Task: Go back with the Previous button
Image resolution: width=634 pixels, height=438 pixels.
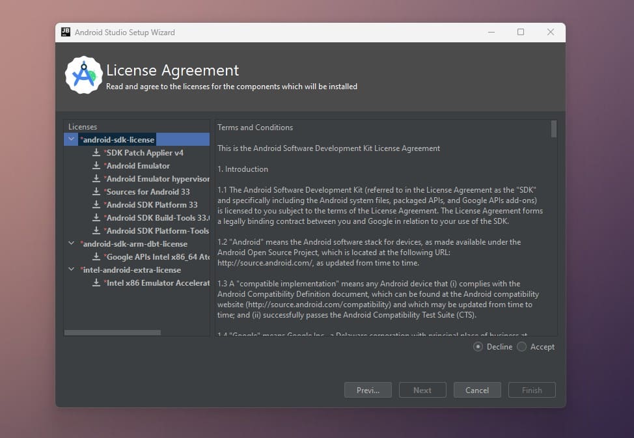Action: (x=368, y=390)
